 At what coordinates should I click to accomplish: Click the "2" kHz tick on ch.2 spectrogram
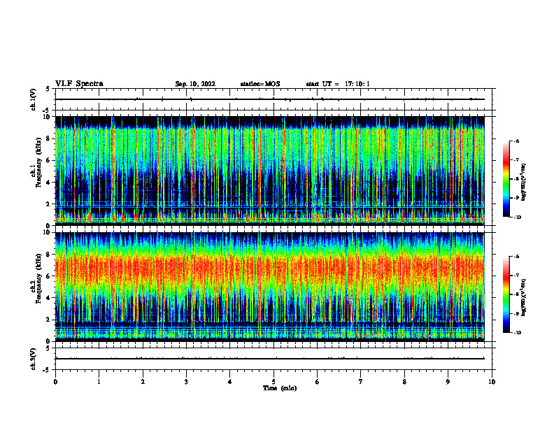pos(48,320)
